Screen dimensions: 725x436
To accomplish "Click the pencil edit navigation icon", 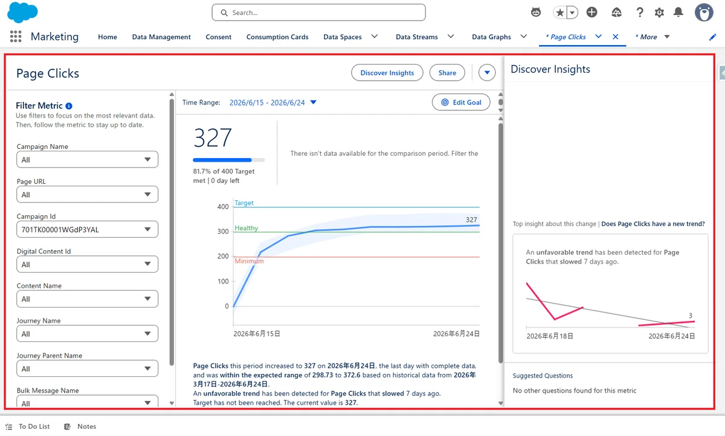I will pyautogui.click(x=712, y=37).
